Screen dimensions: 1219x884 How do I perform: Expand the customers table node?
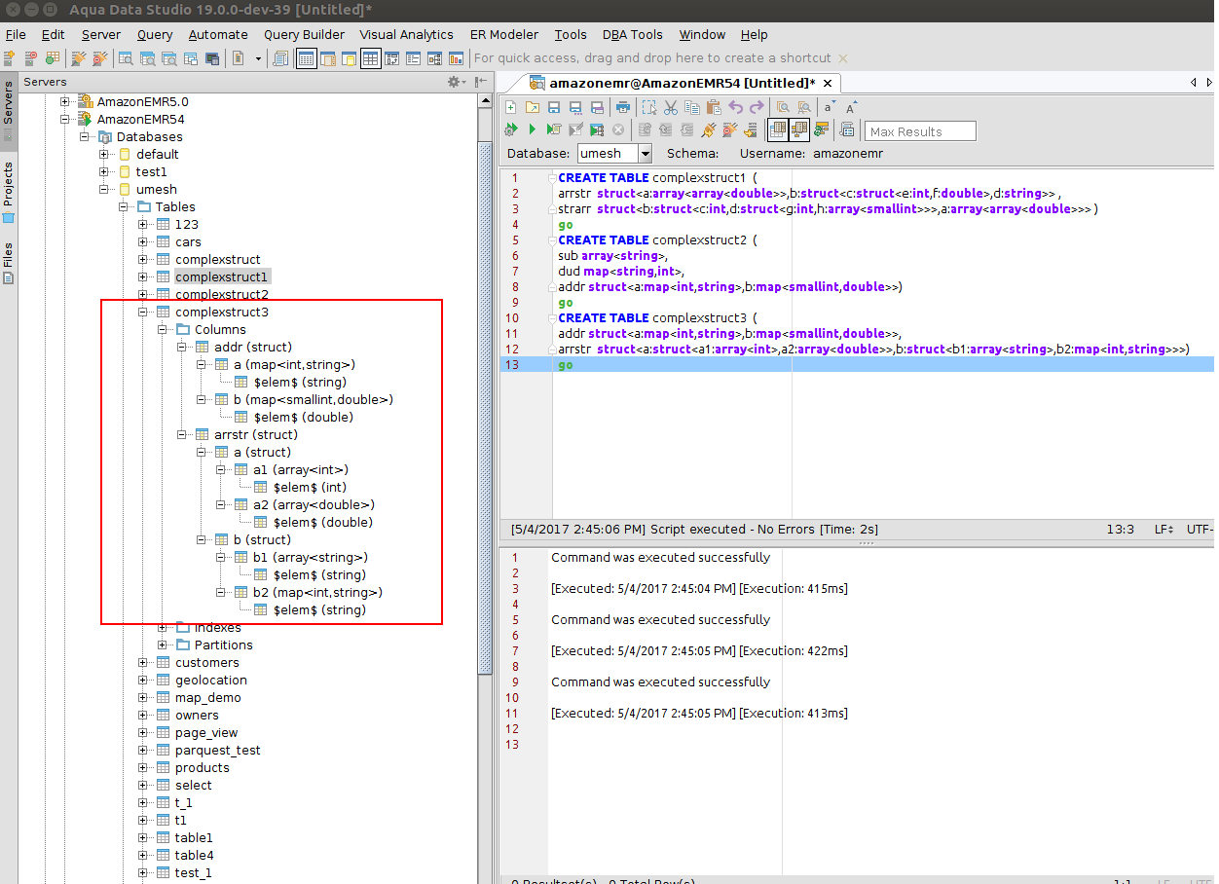pos(144,663)
